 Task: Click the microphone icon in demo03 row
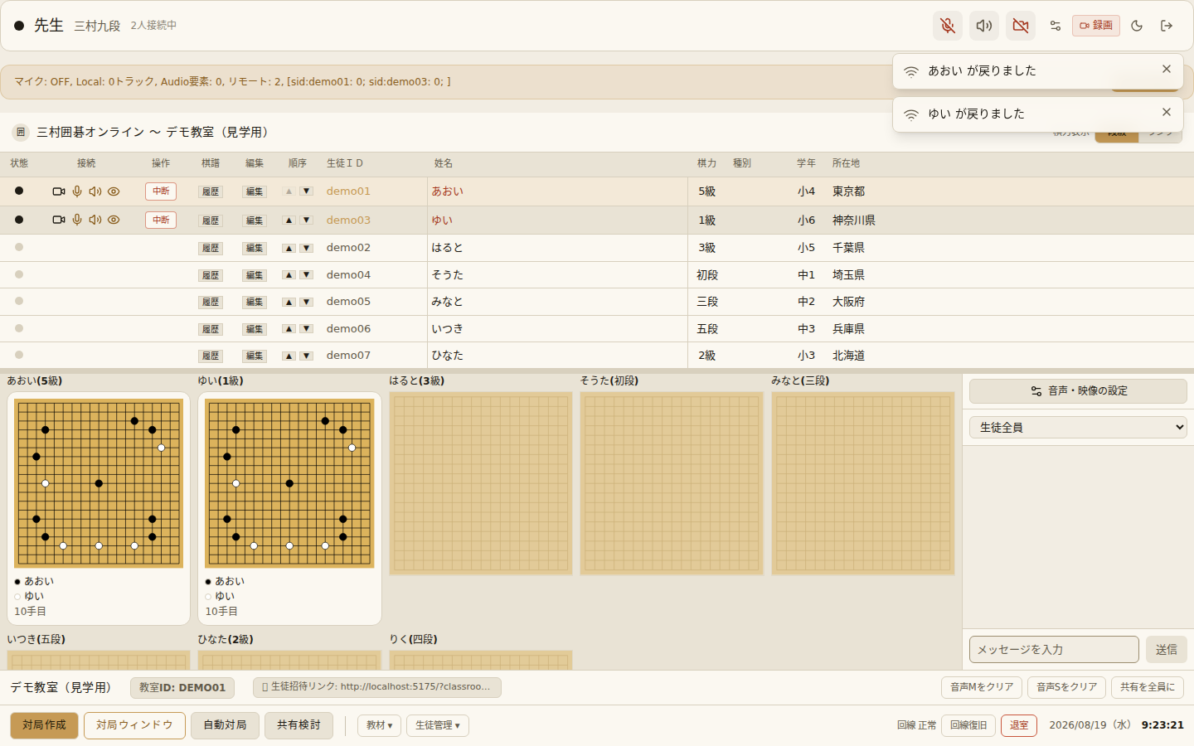pyautogui.click(x=77, y=220)
